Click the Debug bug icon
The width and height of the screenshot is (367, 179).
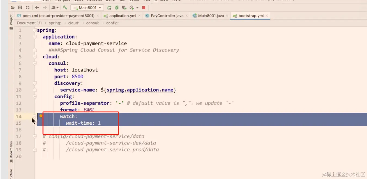point(117,8)
